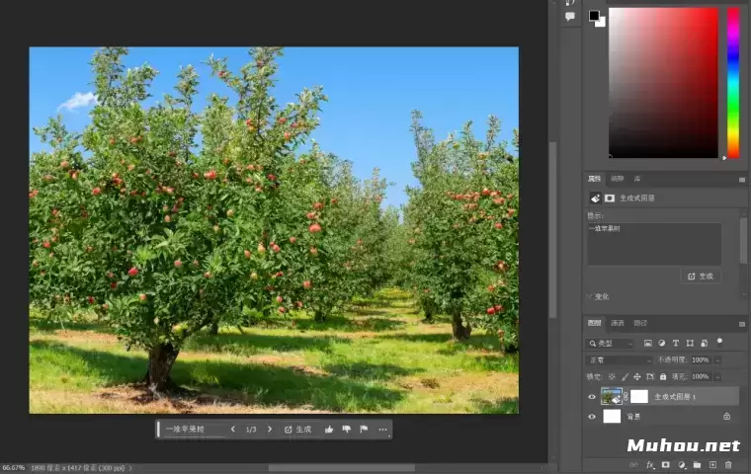Create a new layer group
Viewport: 751px width, 474px height.
point(697,465)
